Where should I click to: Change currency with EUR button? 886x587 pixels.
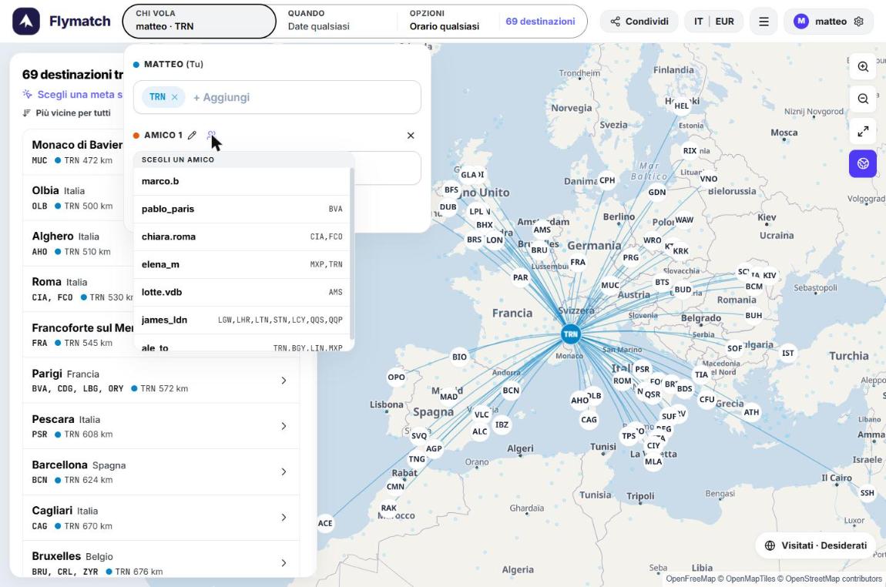coord(724,22)
